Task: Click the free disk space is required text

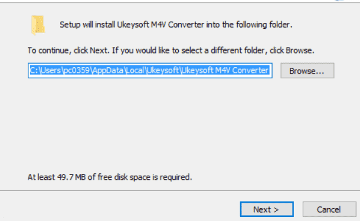Action: pyautogui.click(x=145, y=177)
